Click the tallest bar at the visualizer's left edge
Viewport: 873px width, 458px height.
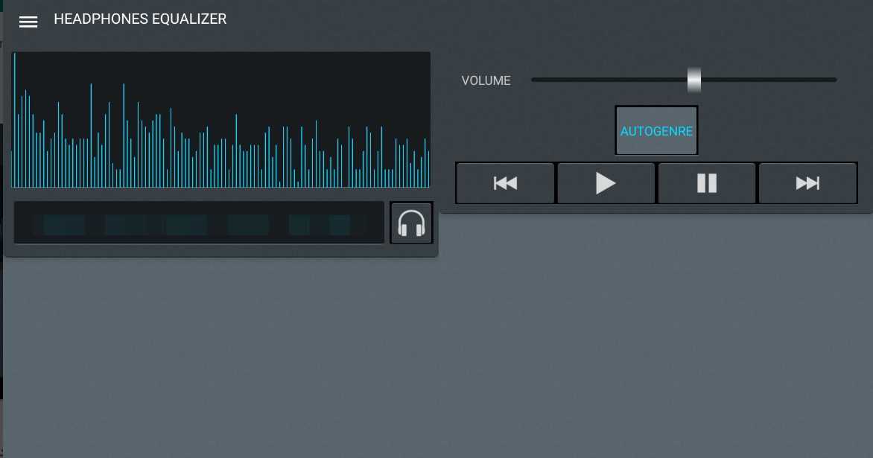tap(14, 119)
